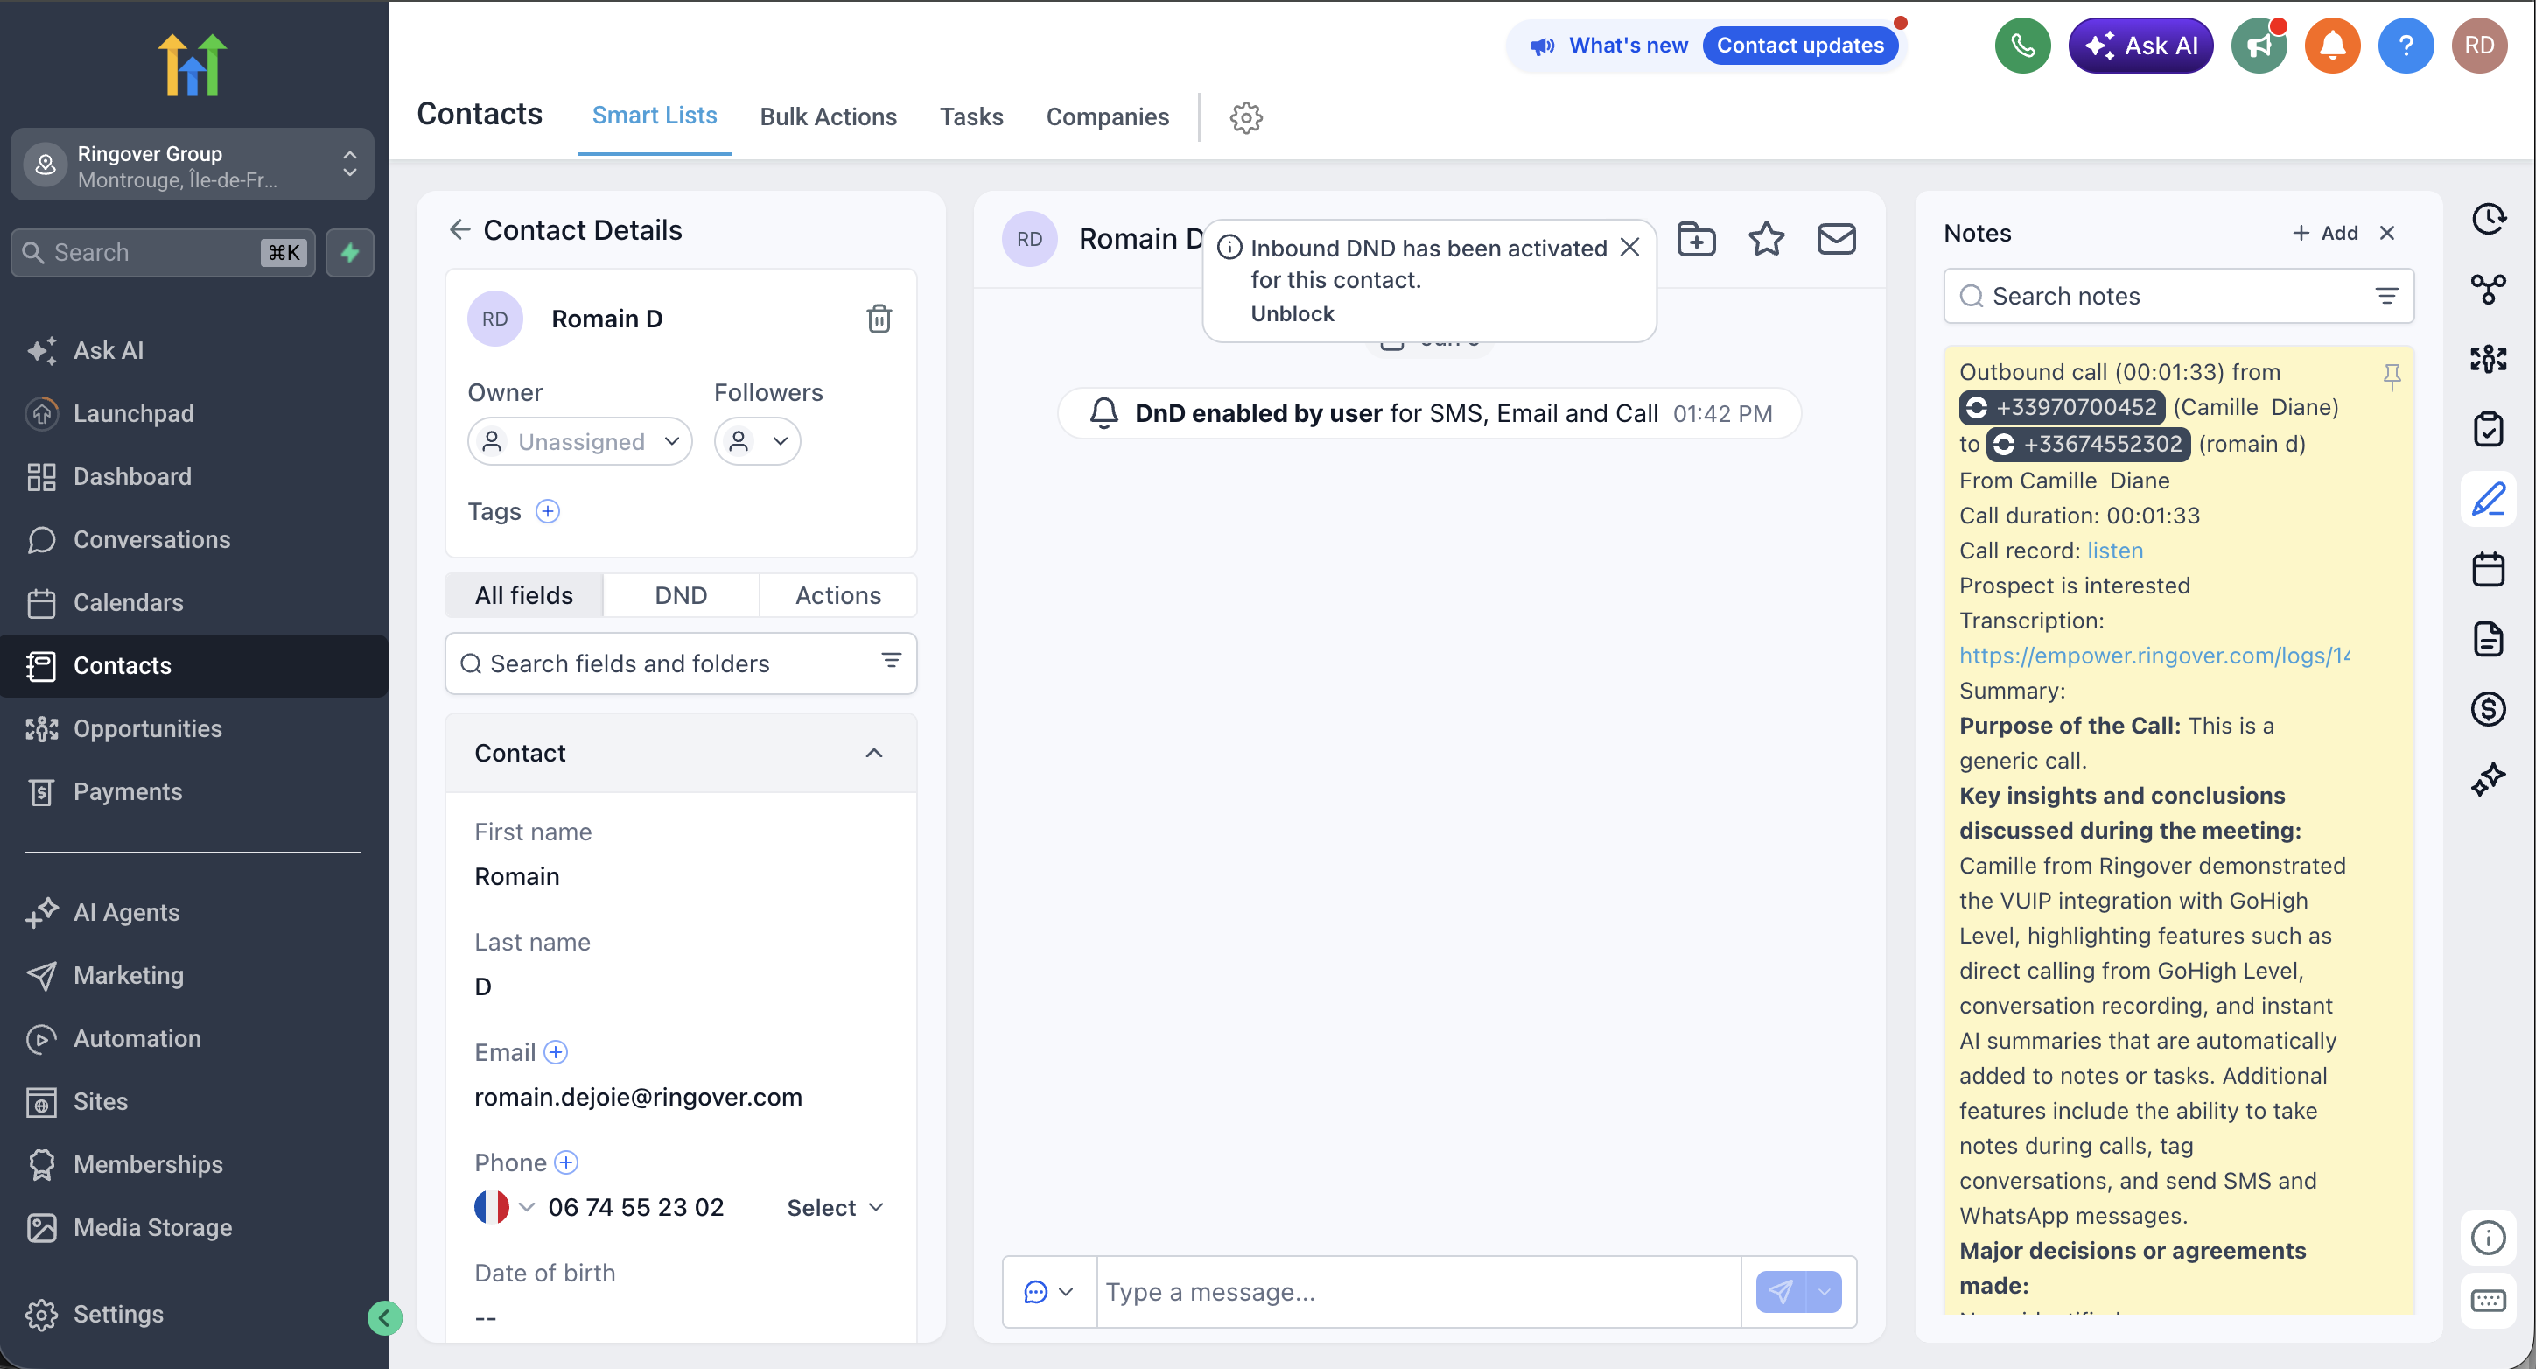Image resolution: width=2536 pixels, height=1369 pixels.
Task: Add a new note
Action: (2324, 233)
